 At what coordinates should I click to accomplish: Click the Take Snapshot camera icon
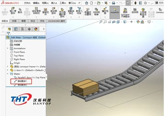[135, 11]
